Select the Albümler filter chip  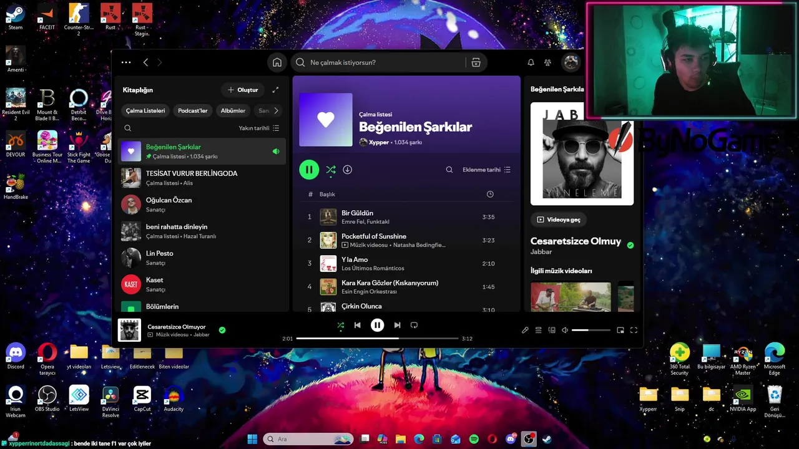(x=233, y=110)
